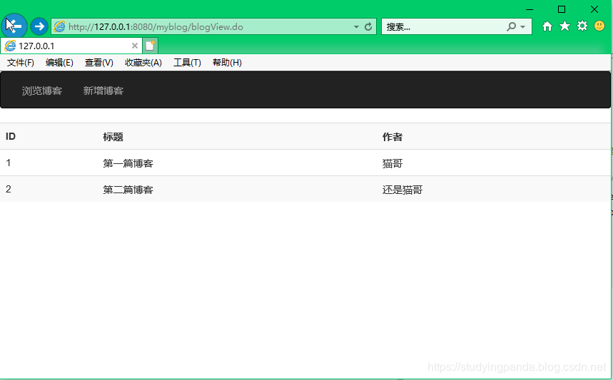Viewport: 613px width, 380px height.
Task: Open Tools with the gear icon
Action: tap(582, 26)
